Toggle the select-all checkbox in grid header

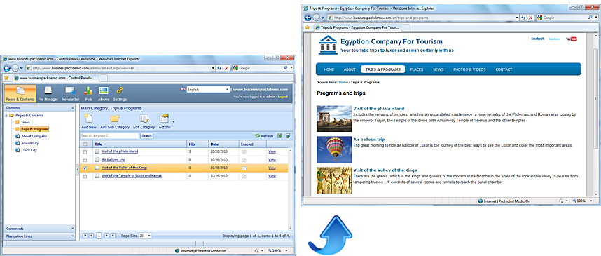pos(85,144)
